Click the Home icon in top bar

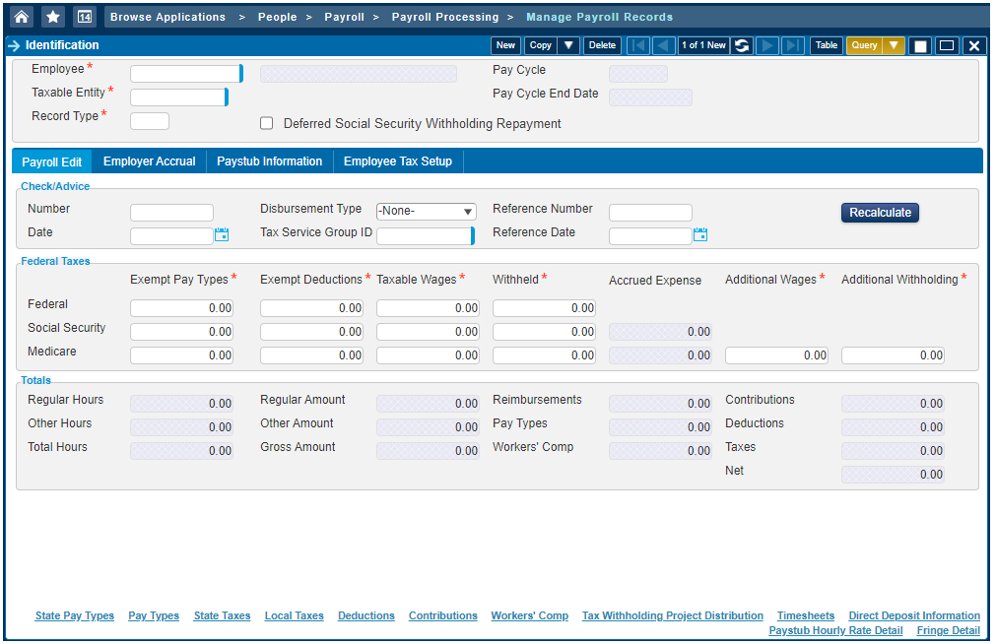[x=22, y=17]
